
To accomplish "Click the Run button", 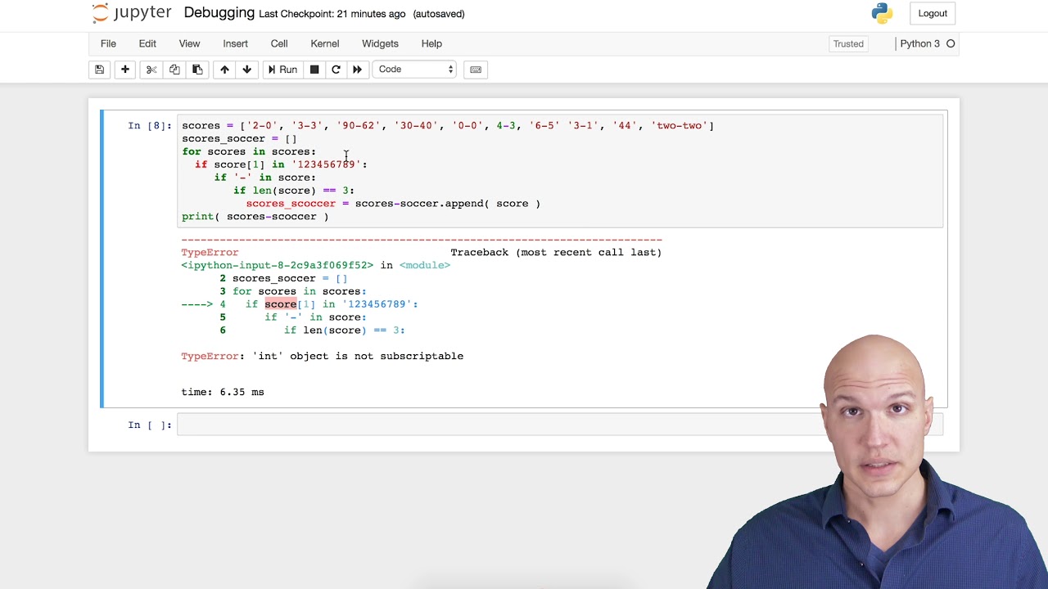I will pyautogui.click(x=282, y=70).
